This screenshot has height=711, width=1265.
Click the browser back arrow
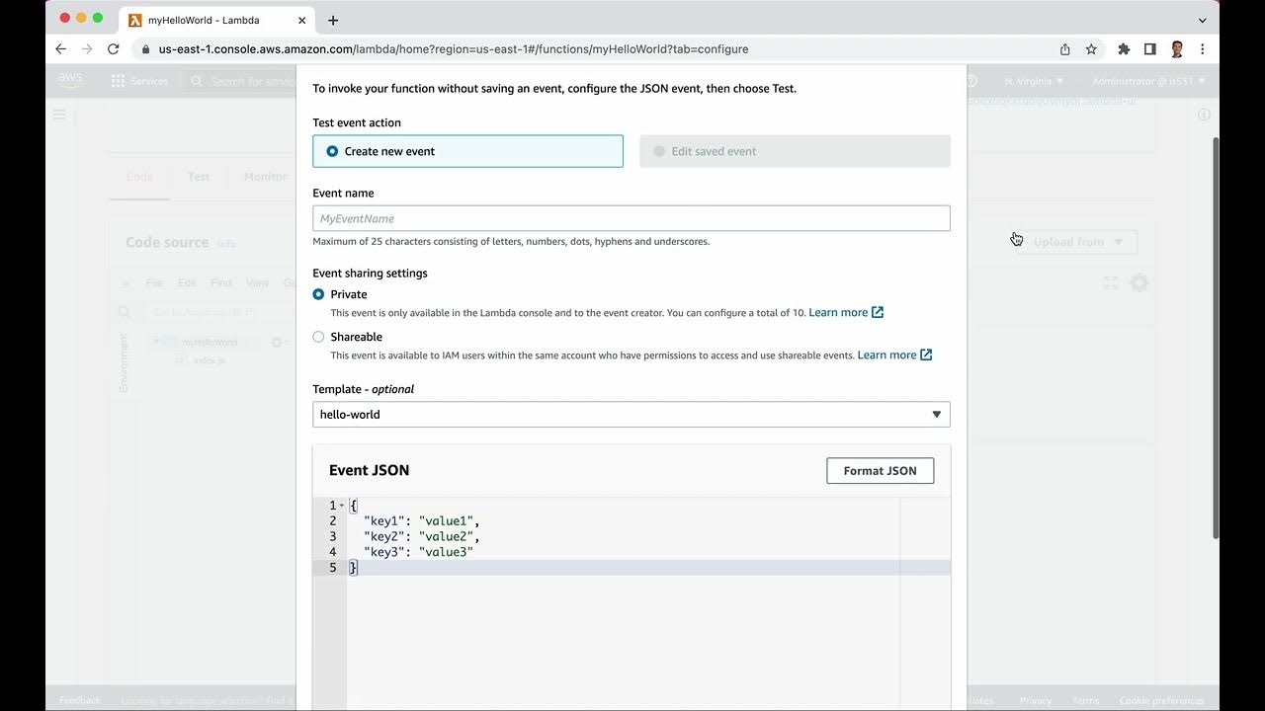pyautogui.click(x=61, y=49)
